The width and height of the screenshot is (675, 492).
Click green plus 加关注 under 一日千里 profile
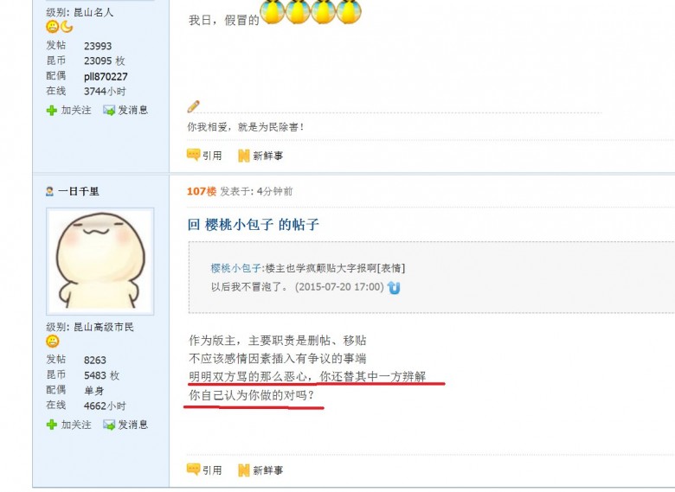point(52,425)
